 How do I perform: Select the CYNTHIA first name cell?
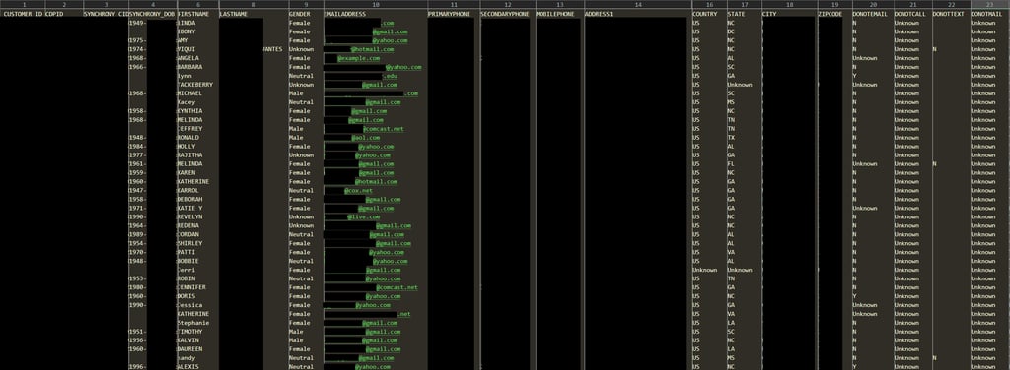(x=190, y=111)
